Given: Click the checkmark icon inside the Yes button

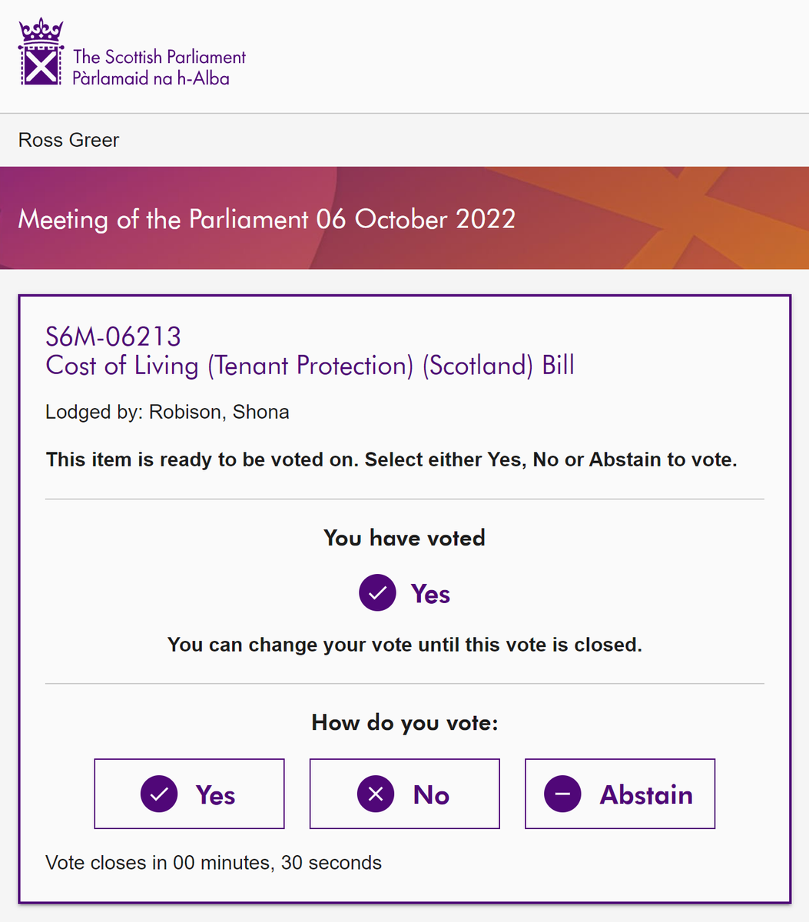Looking at the screenshot, I should pos(159,794).
